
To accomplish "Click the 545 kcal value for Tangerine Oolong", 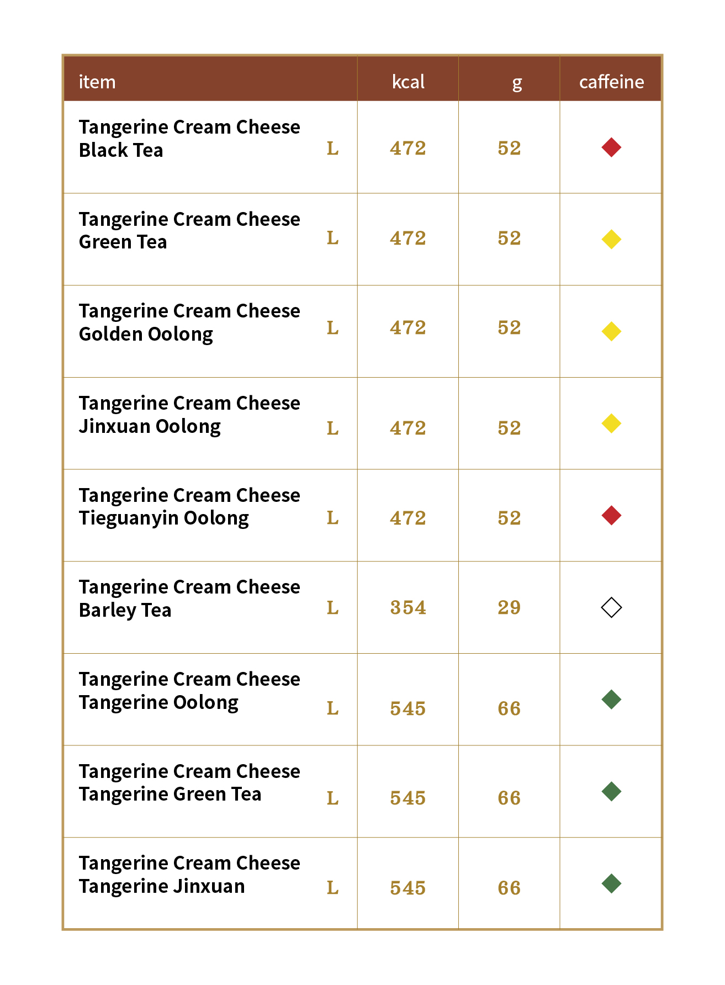I will pos(408,708).
